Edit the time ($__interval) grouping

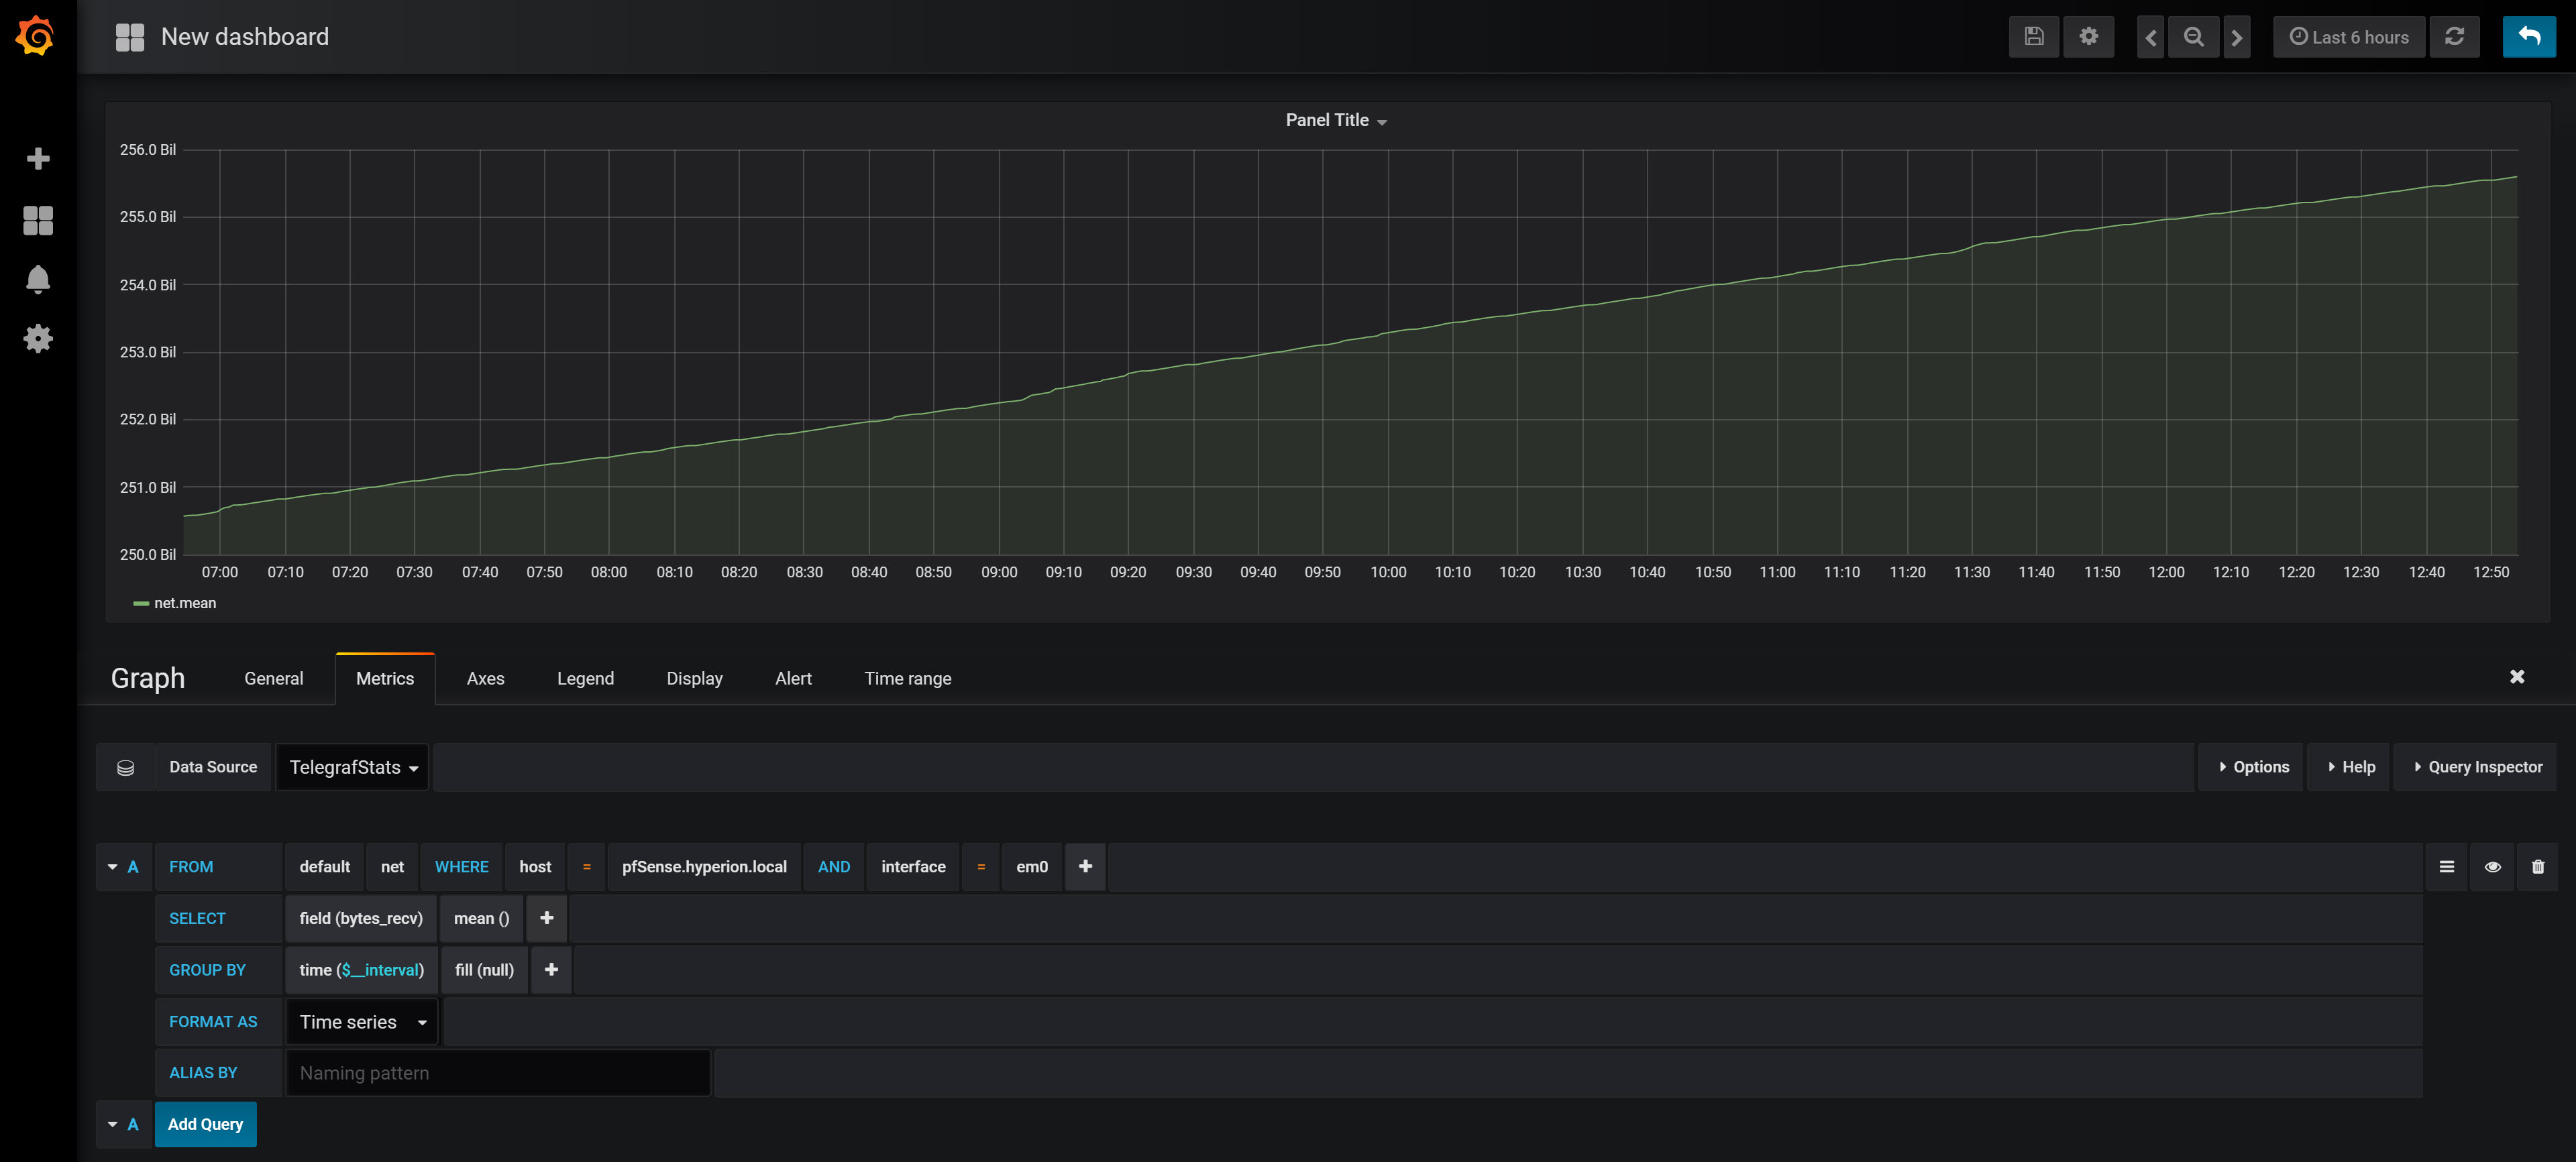tap(362, 969)
